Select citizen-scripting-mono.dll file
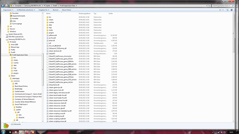 [x=57, y=121]
